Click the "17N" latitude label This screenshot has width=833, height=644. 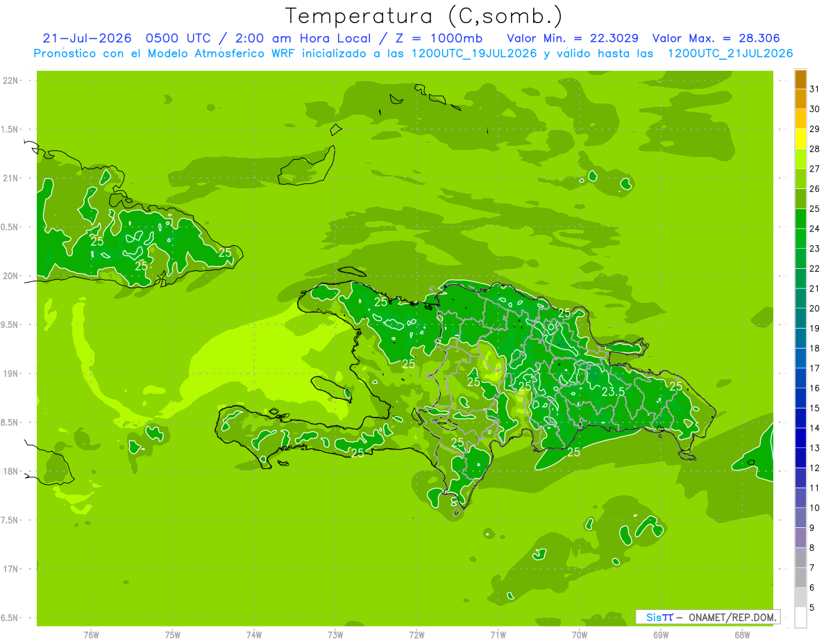[10, 569]
